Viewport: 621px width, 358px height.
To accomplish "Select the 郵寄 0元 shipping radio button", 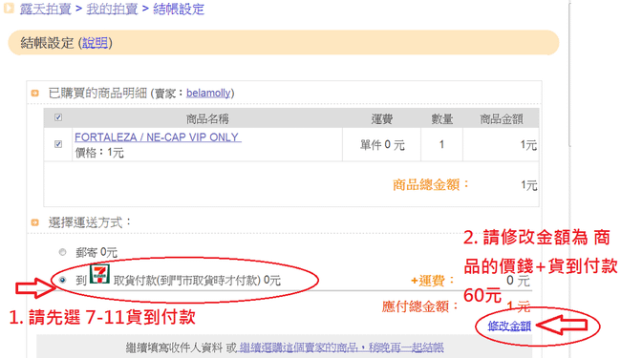I will 62,252.
